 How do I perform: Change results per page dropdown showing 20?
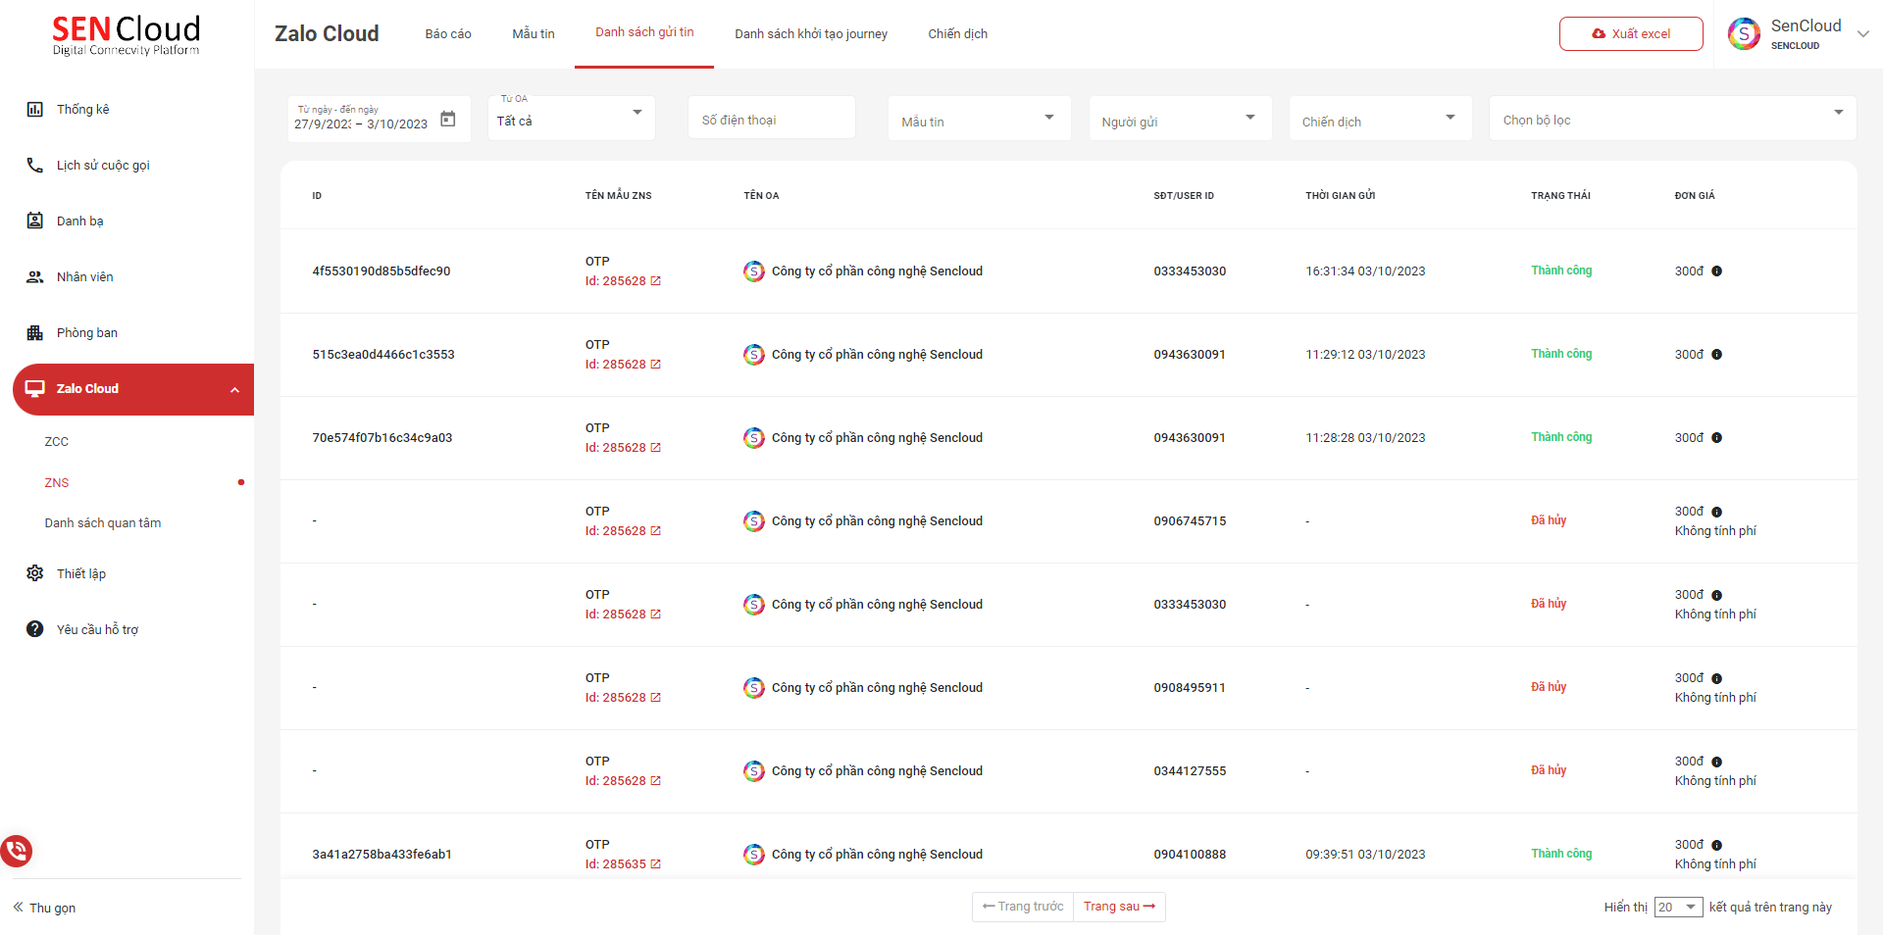pyautogui.click(x=1678, y=908)
